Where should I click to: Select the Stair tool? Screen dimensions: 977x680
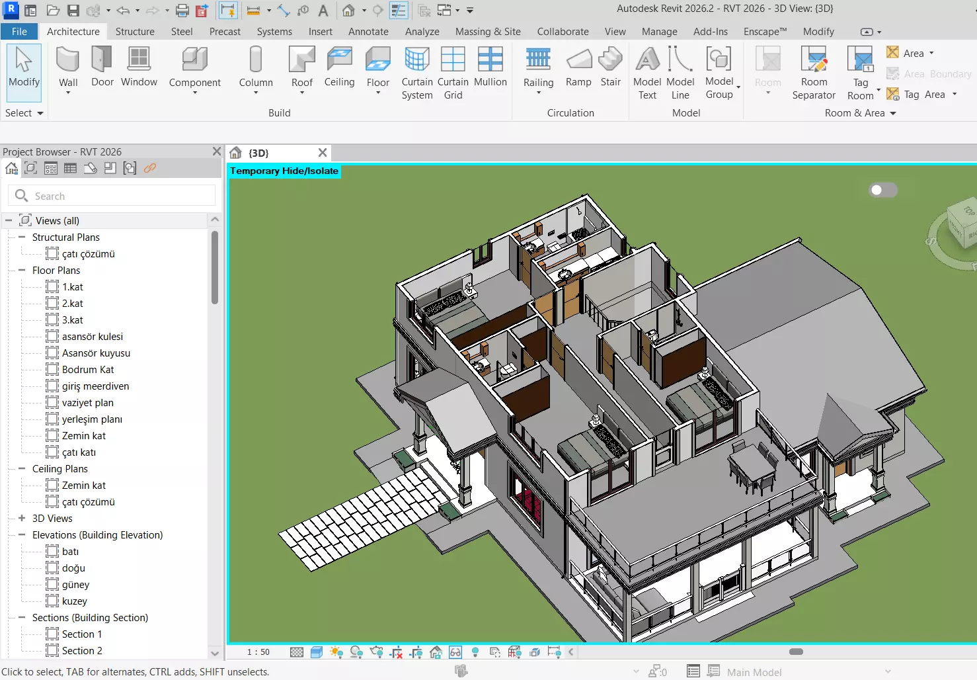(x=611, y=67)
